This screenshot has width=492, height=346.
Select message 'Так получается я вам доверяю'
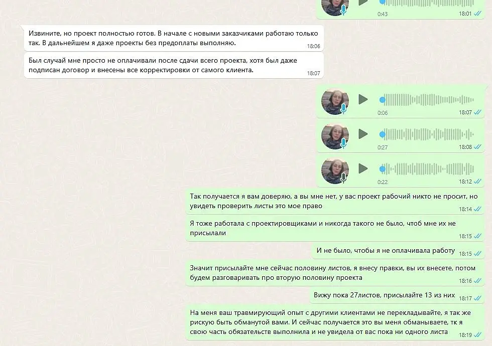(x=335, y=202)
